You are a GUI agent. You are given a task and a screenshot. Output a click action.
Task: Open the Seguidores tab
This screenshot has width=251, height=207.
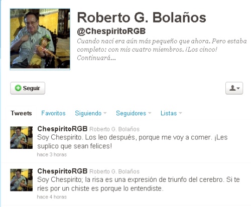click(131, 113)
